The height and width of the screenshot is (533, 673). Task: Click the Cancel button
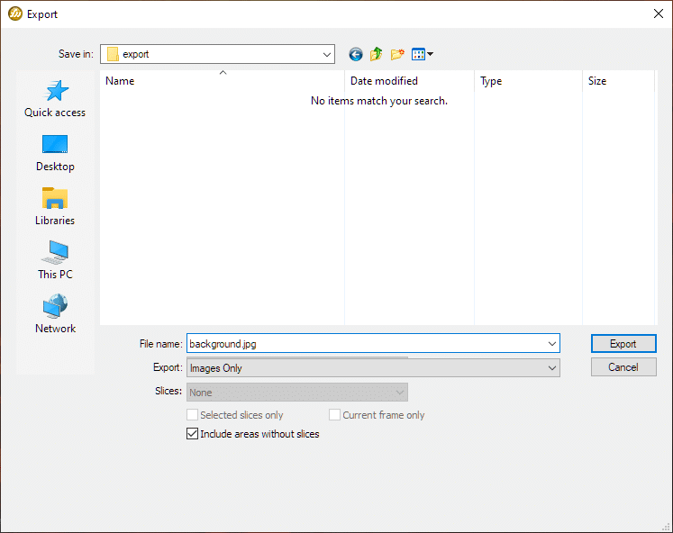tap(623, 367)
